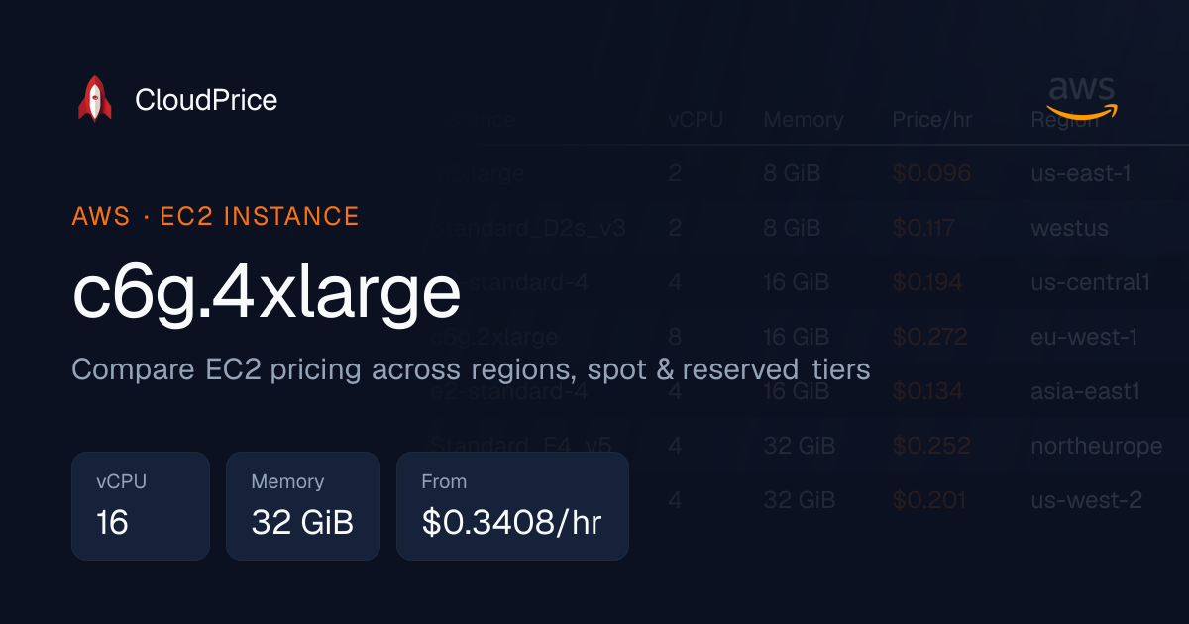Click the 8 GiB memory in us-east-1 row
Screen dimensions: 1189x624
coord(792,174)
